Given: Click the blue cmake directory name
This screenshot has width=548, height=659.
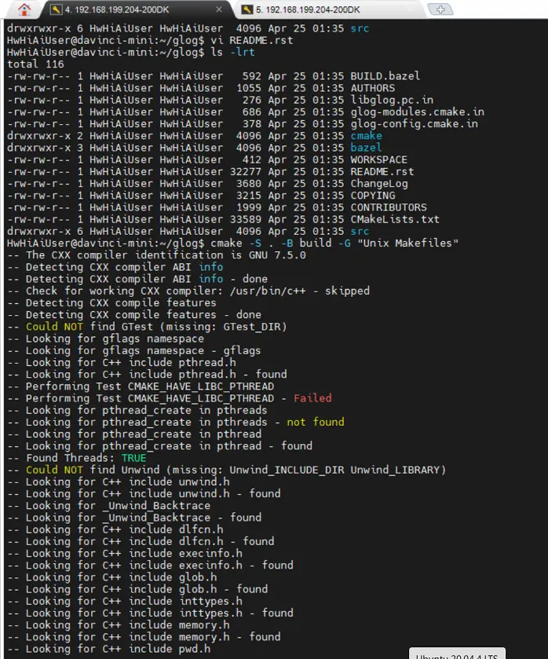Looking at the screenshot, I should click(x=366, y=136).
